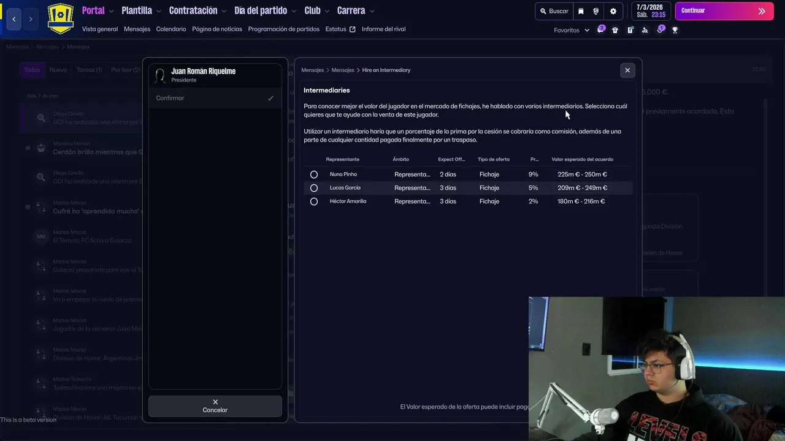785x441 pixels.
Task: Open the trophy competitions shortcut icon
Action: tap(675, 30)
